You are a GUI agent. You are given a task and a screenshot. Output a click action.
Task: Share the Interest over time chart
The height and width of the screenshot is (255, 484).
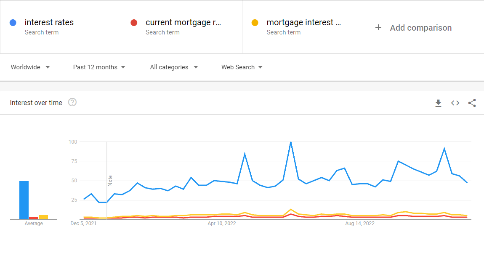click(472, 103)
